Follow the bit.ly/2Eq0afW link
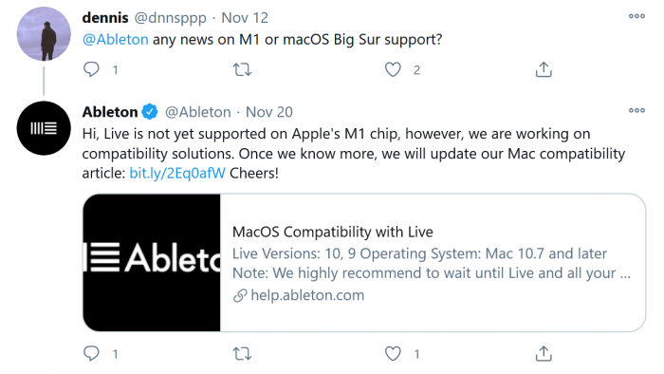 click(177, 173)
